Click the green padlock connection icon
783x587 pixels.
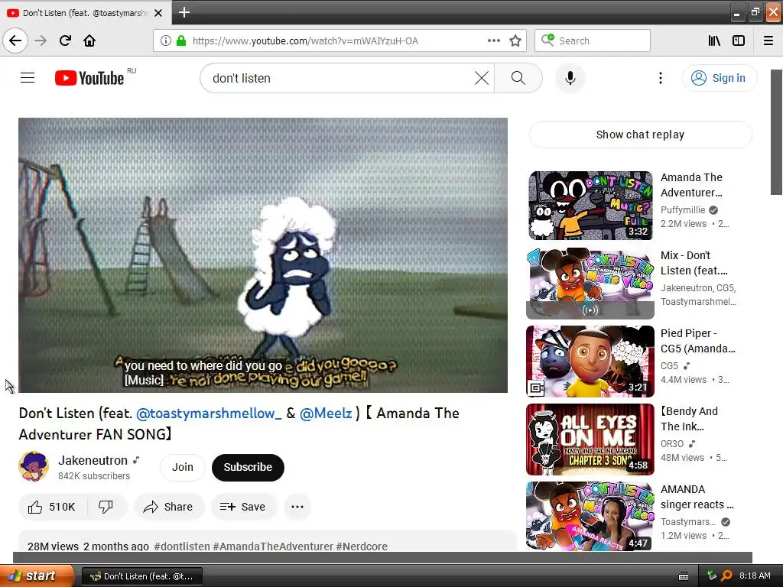[x=181, y=41]
